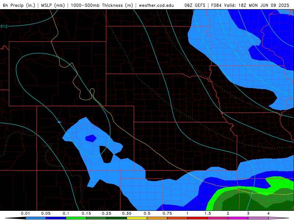Click the '012' isobar label
Image resolution: width=294 pixels, height=220 pixels.
tap(4, 26)
